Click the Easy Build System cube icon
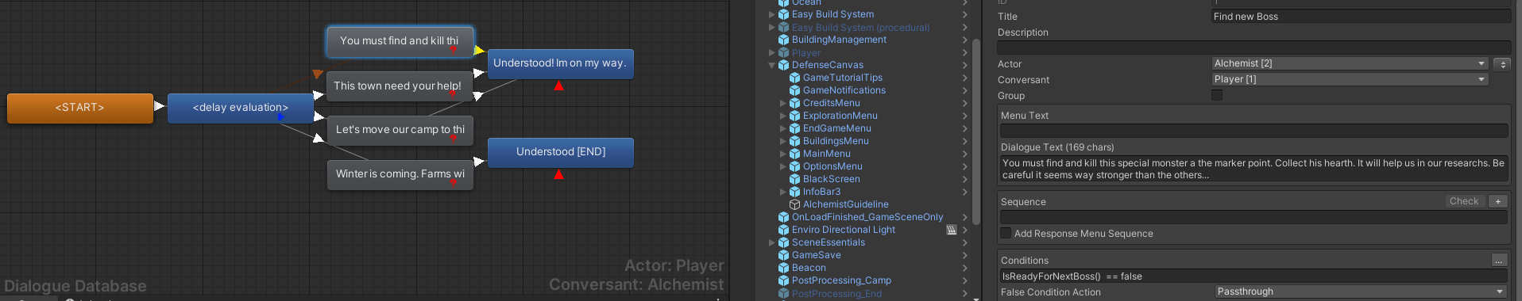 [x=783, y=14]
